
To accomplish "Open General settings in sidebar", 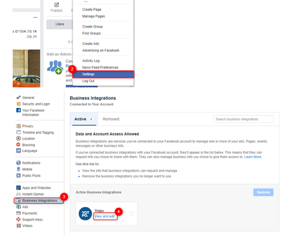I will [28, 97].
